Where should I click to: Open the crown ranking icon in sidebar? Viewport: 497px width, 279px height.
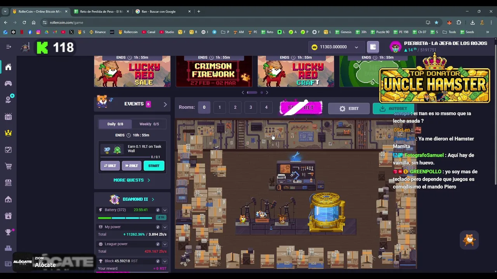(x=8, y=133)
